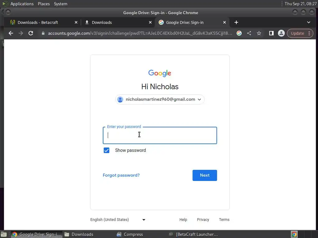This screenshot has height=238, width=318.
Task: View site security lock info
Action: point(43,33)
